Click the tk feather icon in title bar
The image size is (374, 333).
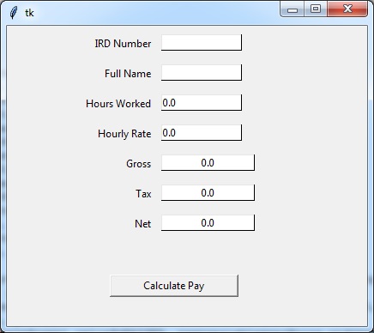coord(13,13)
